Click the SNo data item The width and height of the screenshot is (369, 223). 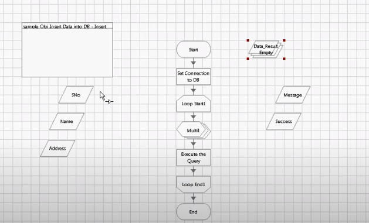(x=76, y=95)
